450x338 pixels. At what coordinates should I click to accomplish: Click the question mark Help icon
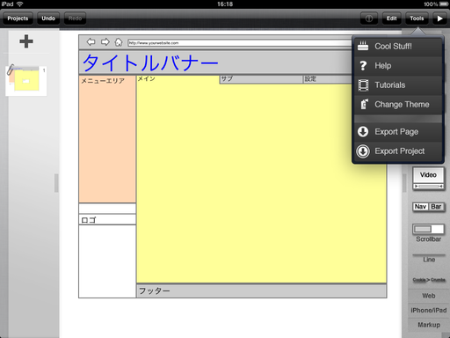pos(363,66)
